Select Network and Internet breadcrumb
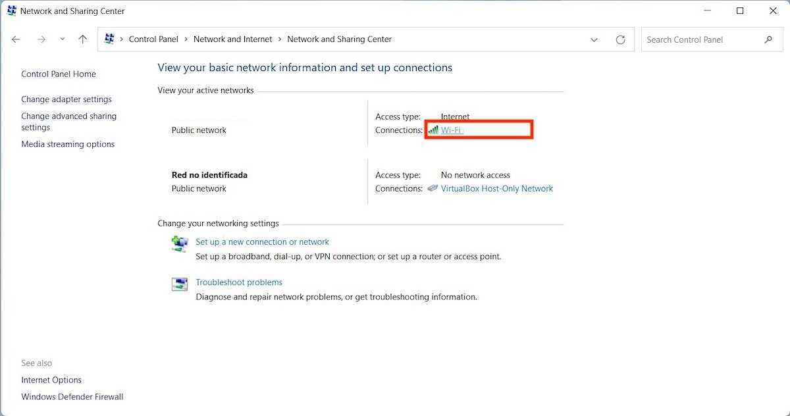This screenshot has height=416, width=790. click(232, 39)
